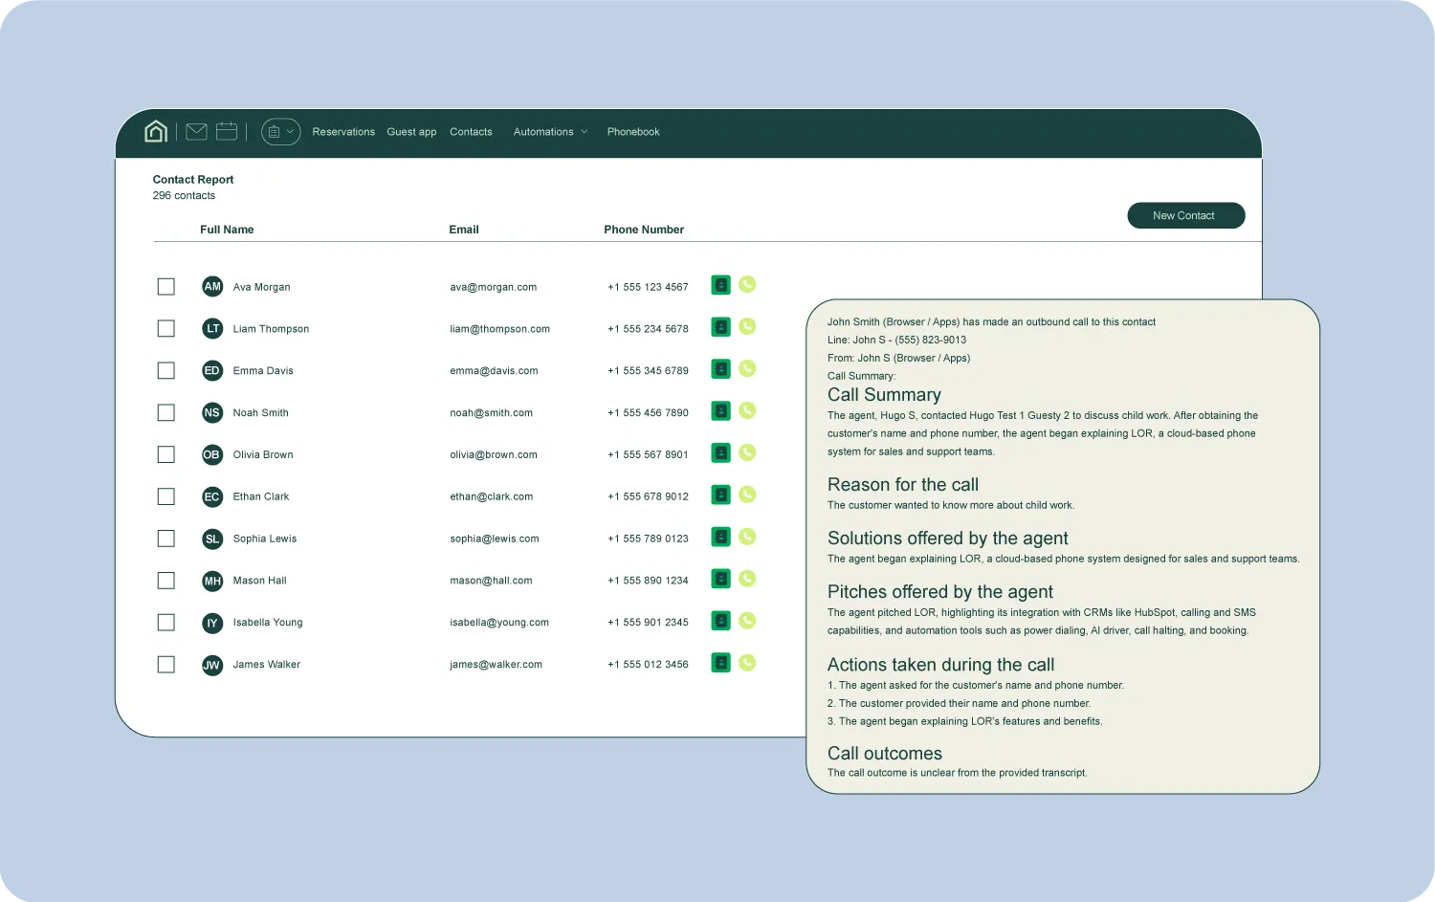The height and width of the screenshot is (902, 1435).
Task: Open Isabella Young's green phonebook icon
Action: pos(721,621)
